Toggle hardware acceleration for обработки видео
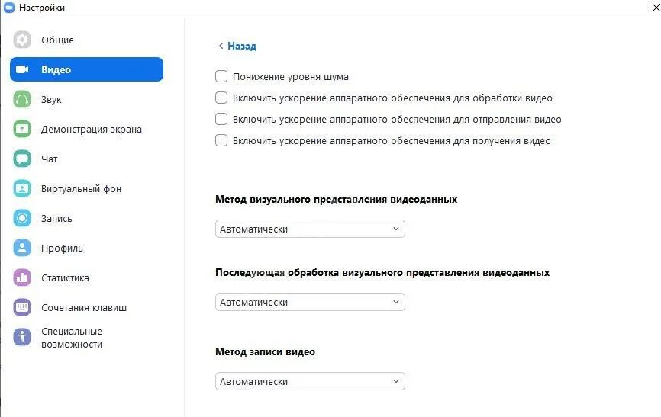 221,98
